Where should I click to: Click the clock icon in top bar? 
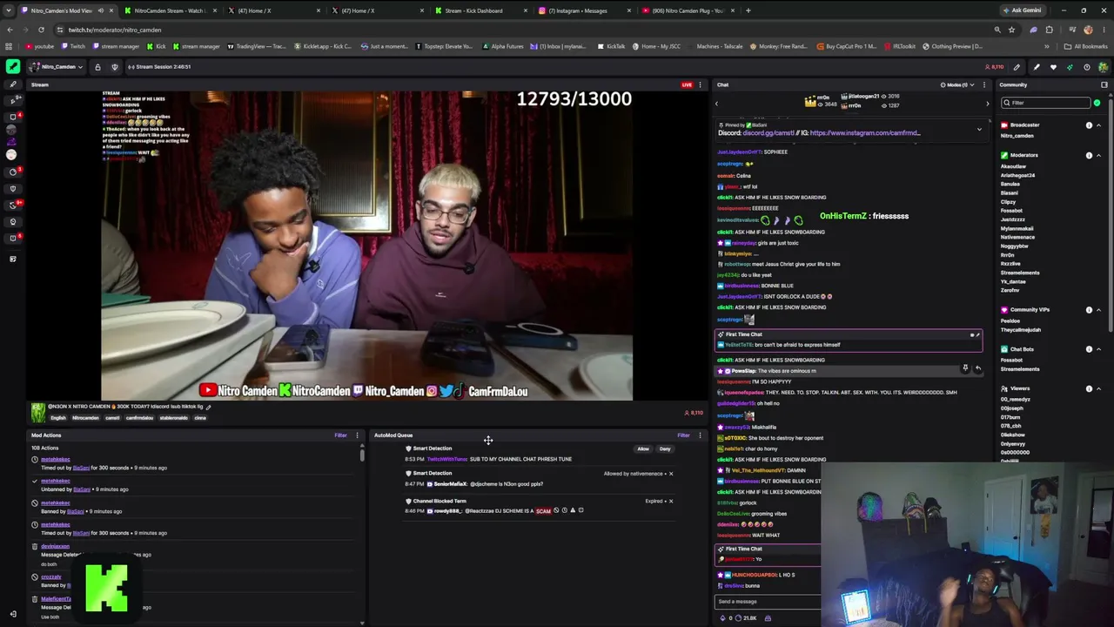click(1086, 67)
